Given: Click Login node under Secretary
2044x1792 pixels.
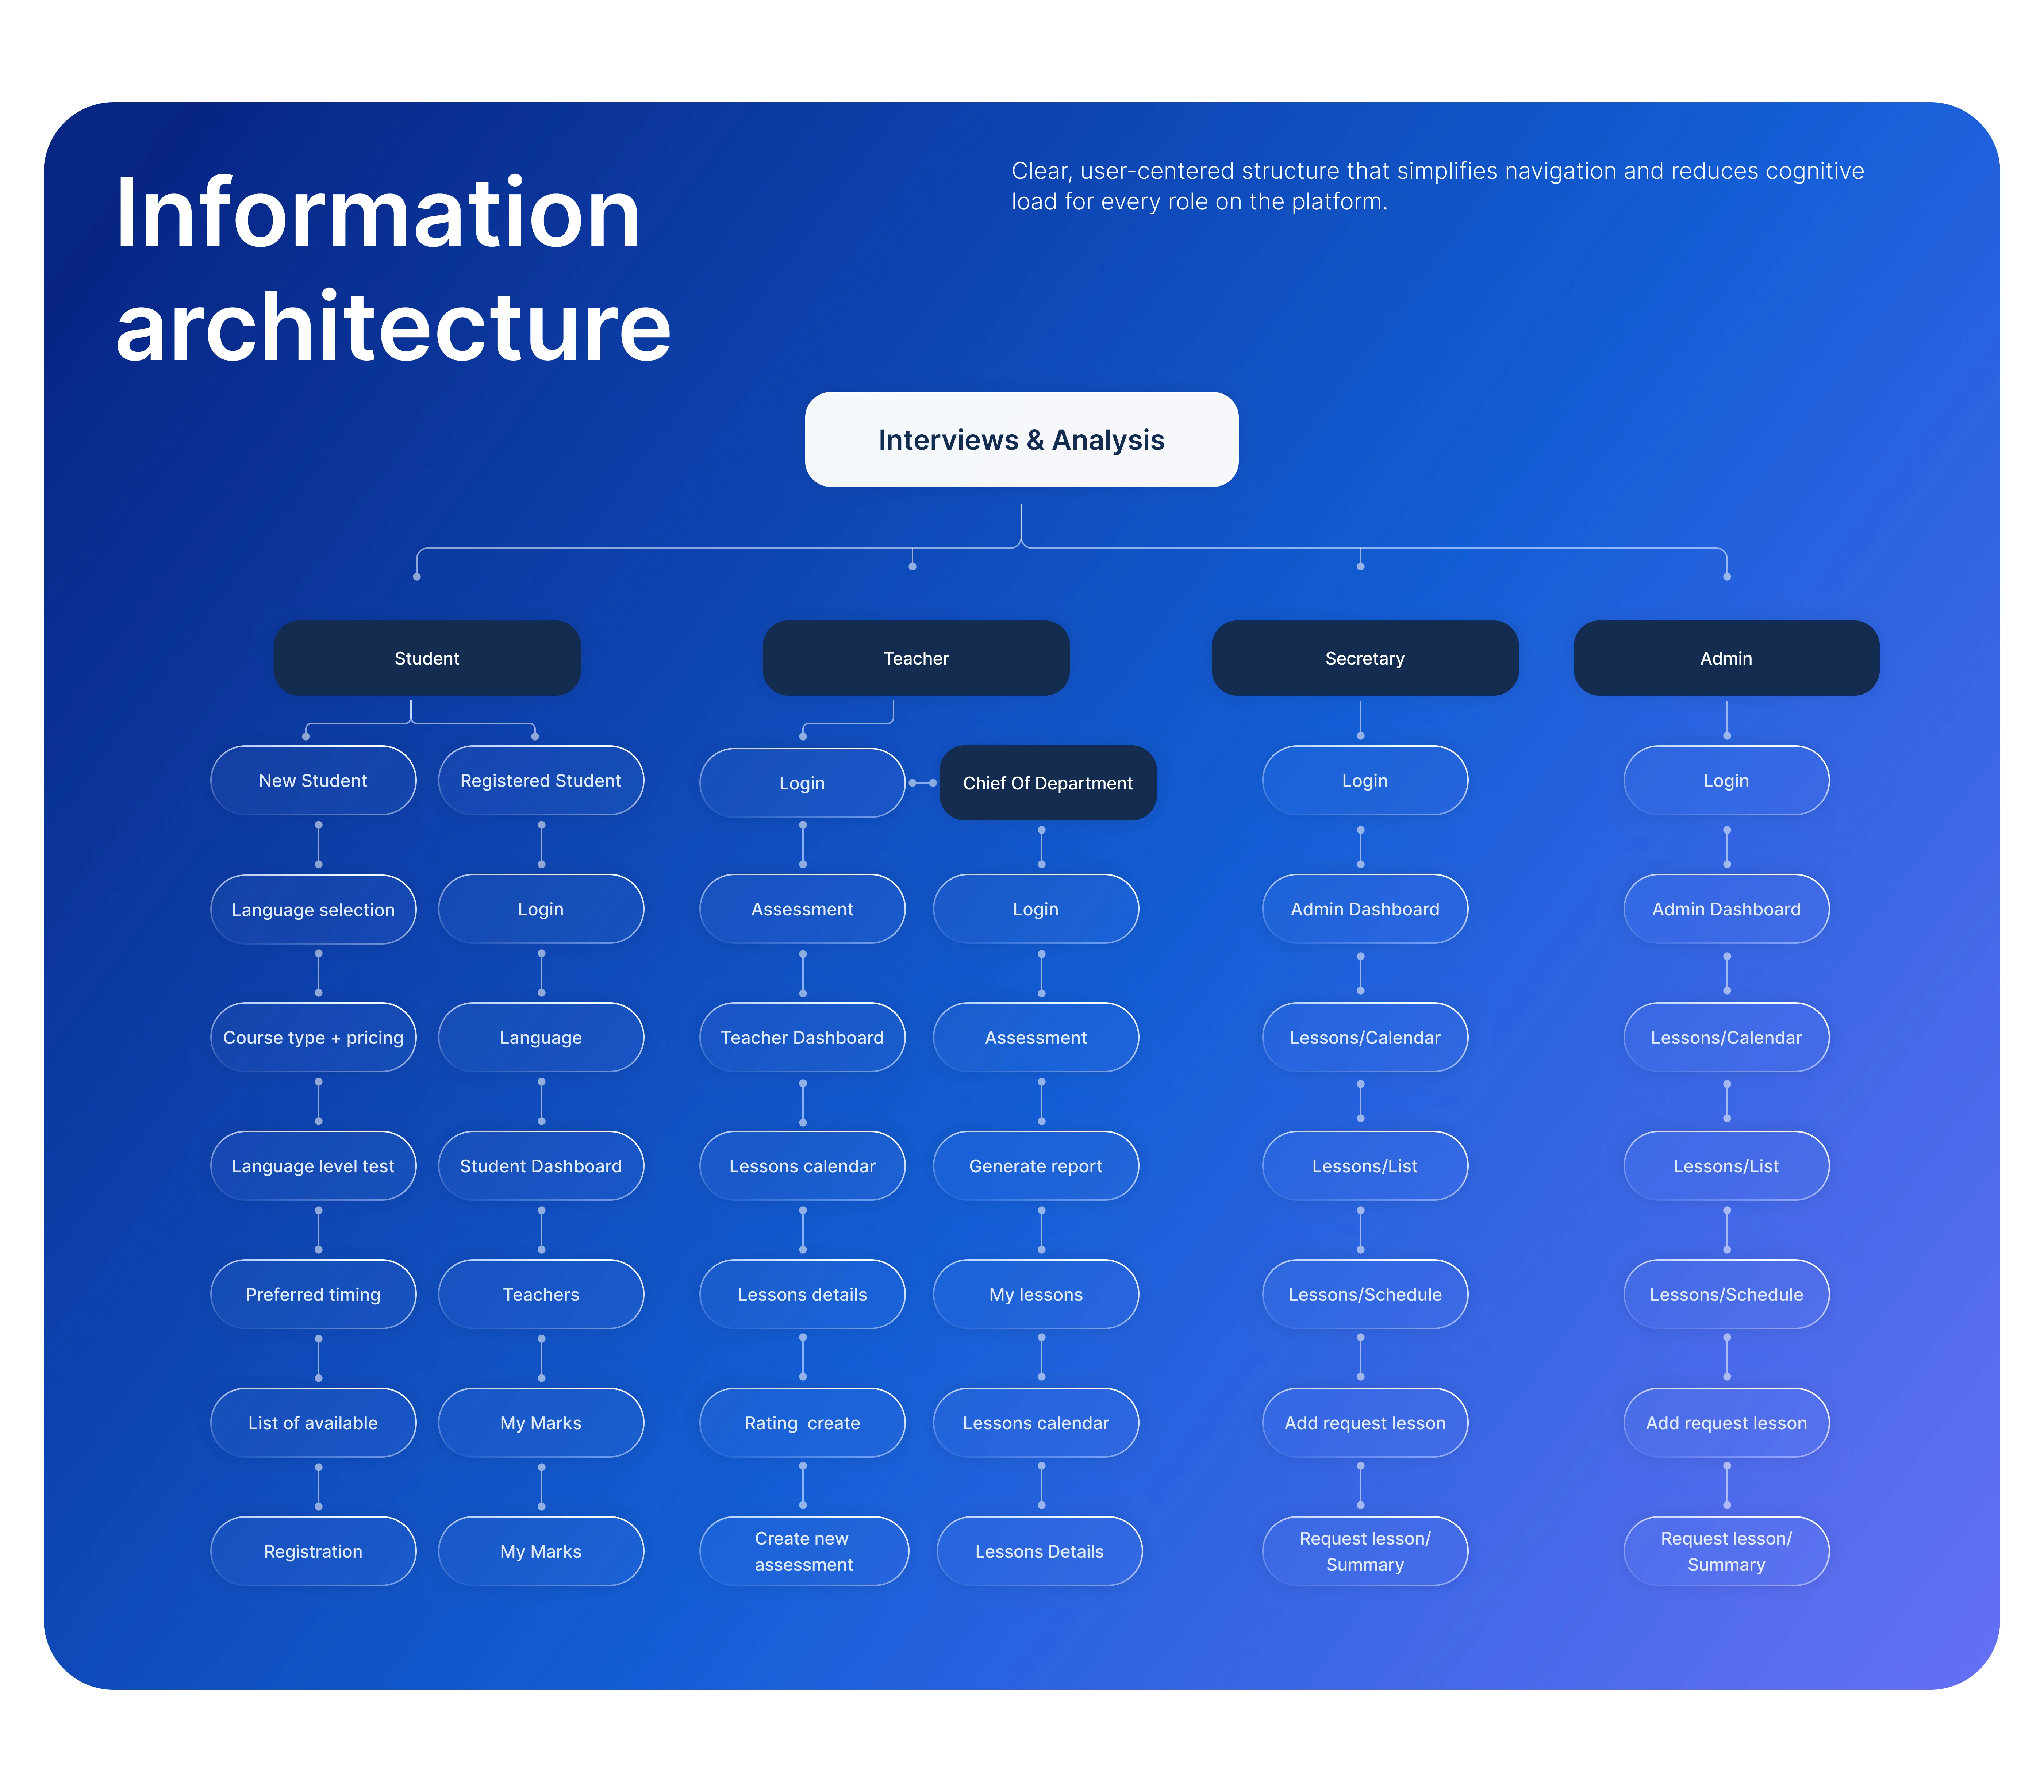Looking at the screenshot, I should pyautogui.click(x=1365, y=780).
